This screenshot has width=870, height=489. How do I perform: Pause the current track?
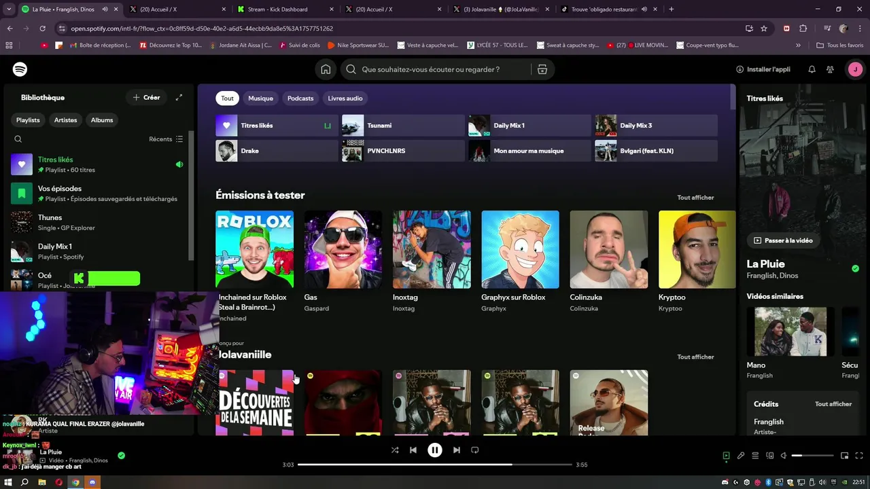pos(435,450)
